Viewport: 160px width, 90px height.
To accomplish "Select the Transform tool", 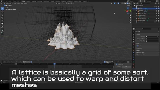I will tap(2, 24).
